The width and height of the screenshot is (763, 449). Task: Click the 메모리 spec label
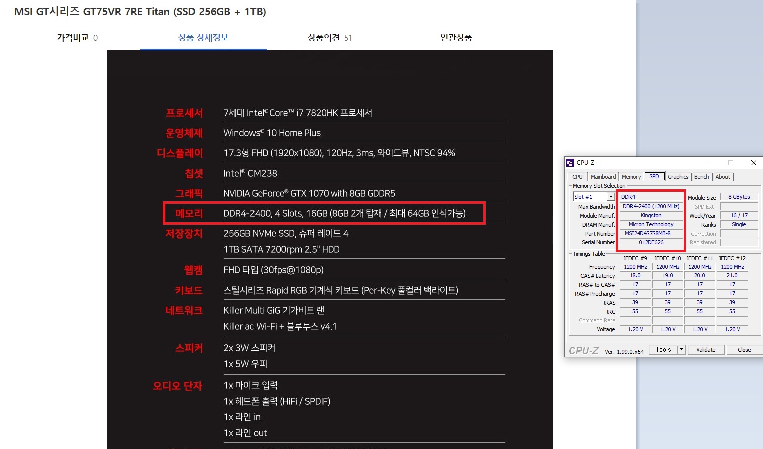189,214
